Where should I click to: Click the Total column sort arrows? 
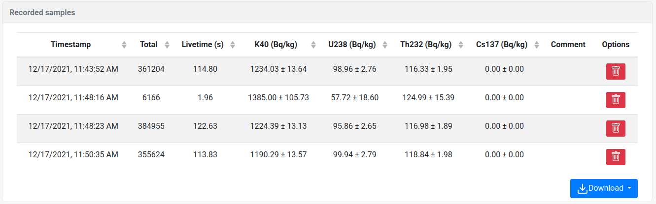click(x=167, y=45)
